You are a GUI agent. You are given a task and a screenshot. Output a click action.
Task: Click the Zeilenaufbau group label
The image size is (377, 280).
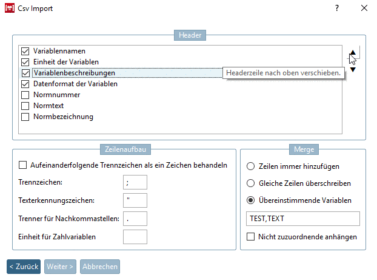[125, 149]
